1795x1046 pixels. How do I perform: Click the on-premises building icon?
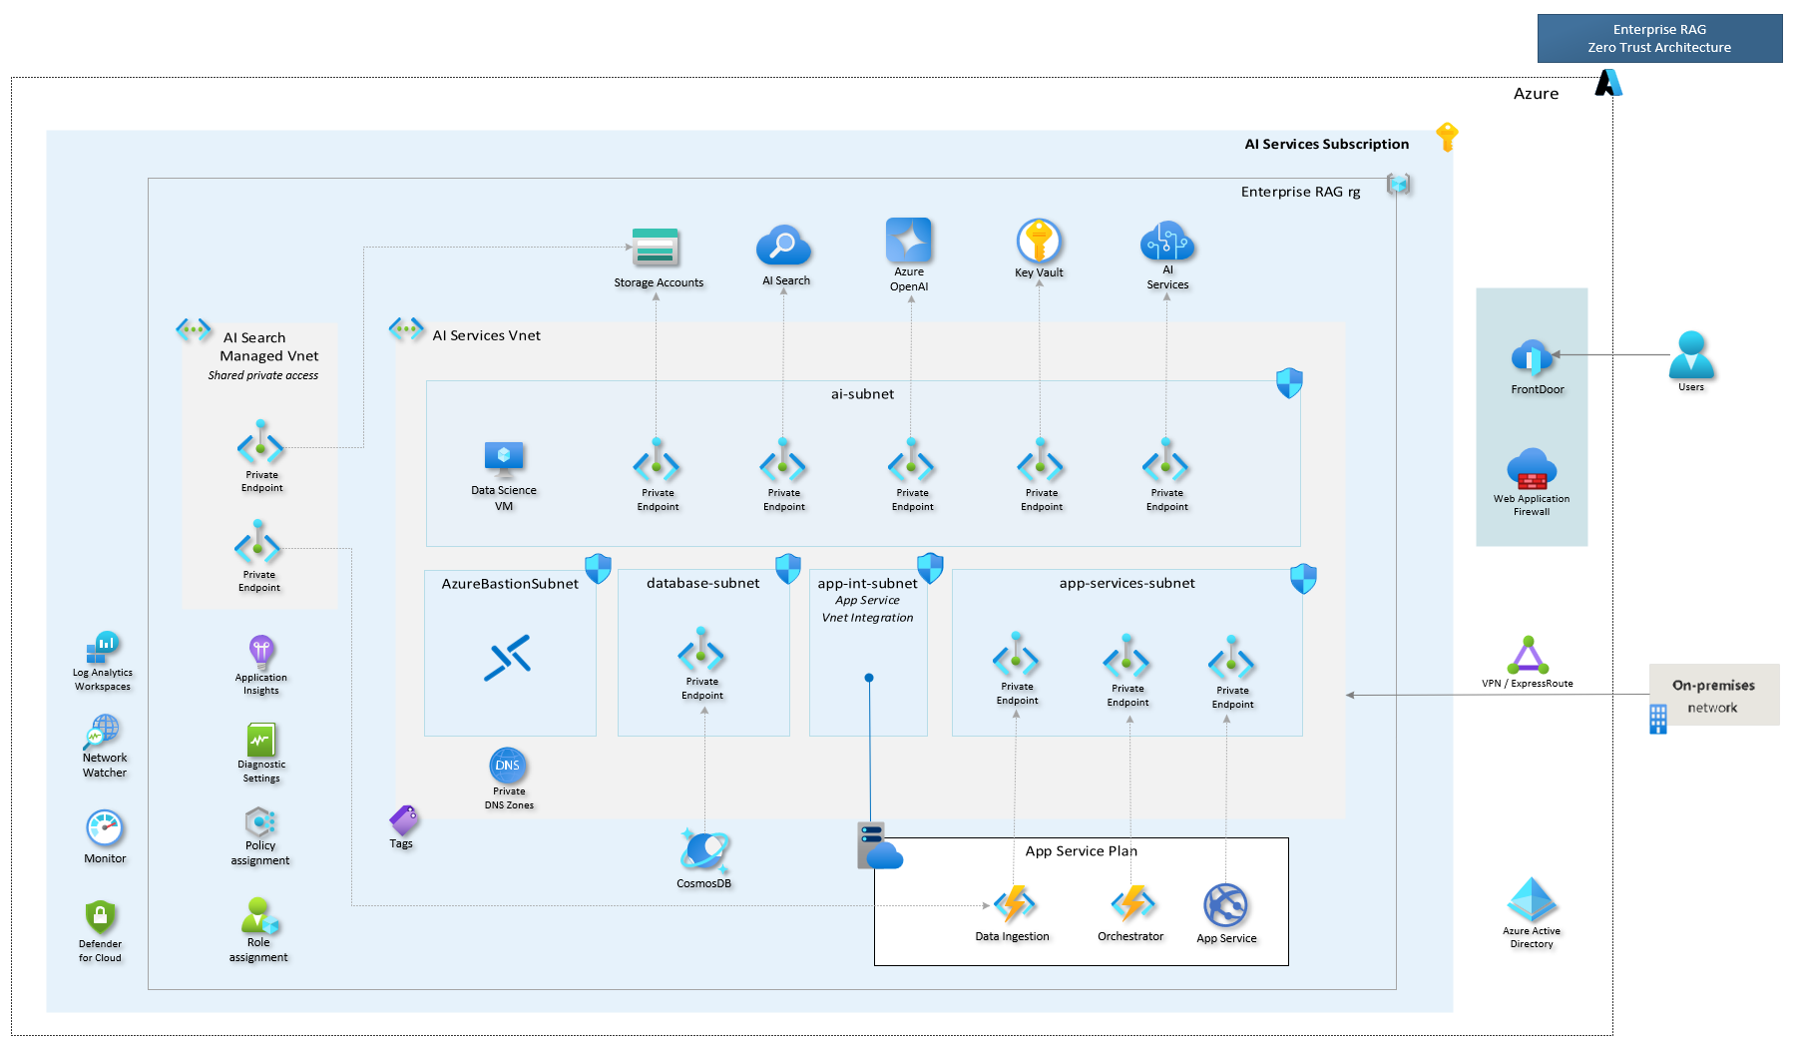coord(1658,719)
